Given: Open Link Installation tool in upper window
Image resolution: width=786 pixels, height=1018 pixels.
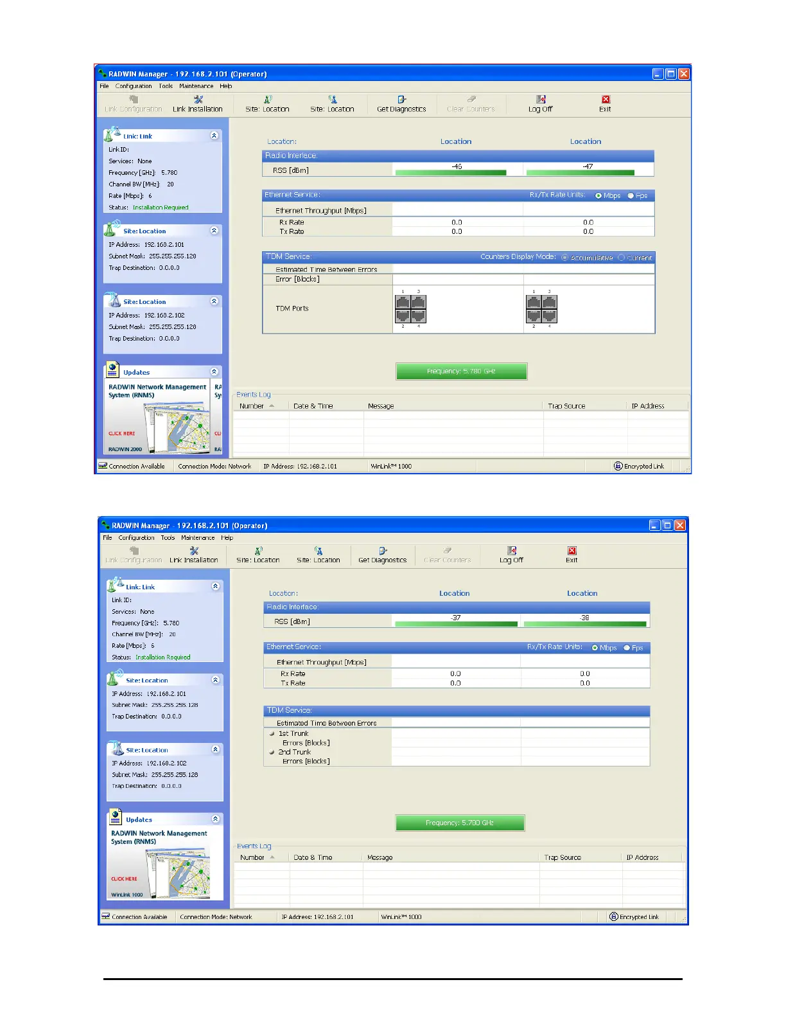Looking at the screenshot, I should pyautogui.click(x=198, y=103).
